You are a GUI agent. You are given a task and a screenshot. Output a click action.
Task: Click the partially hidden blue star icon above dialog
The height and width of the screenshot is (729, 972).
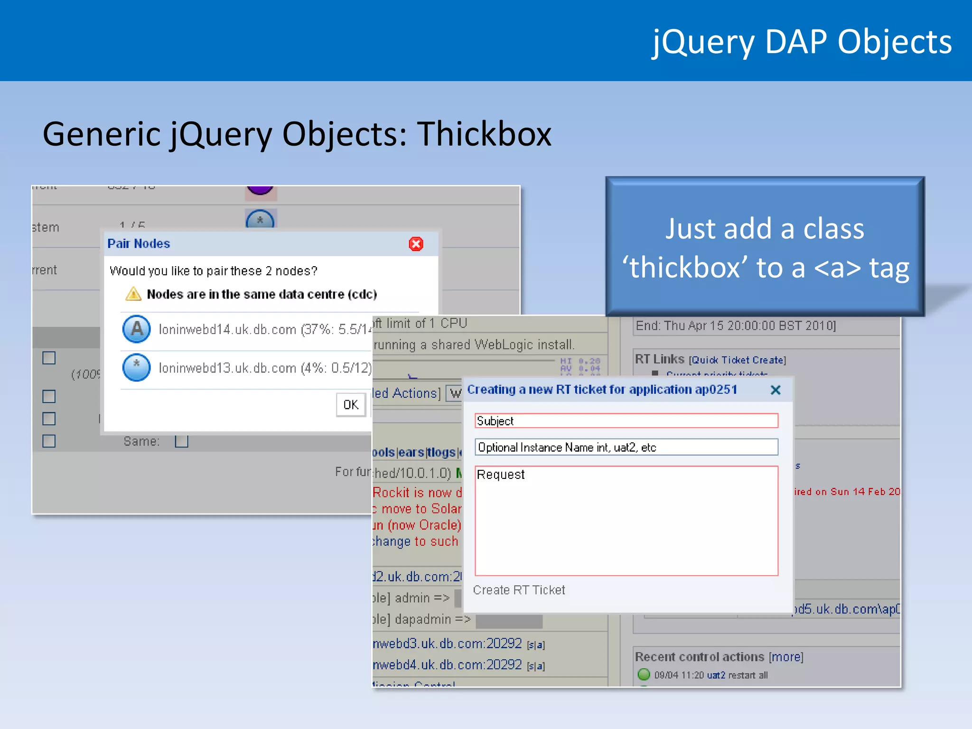pyautogui.click(x=260, y=219)
